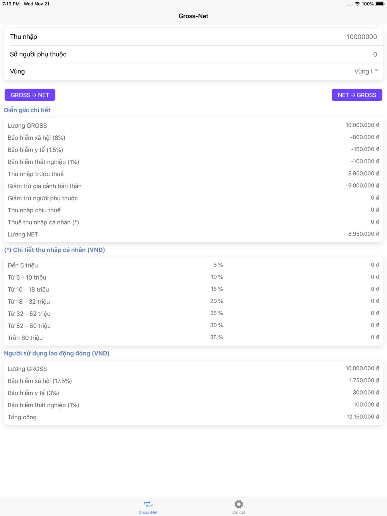Switch to the Gross-Net tab label
This screenshot has width=387, height=516.
point(148,512)
